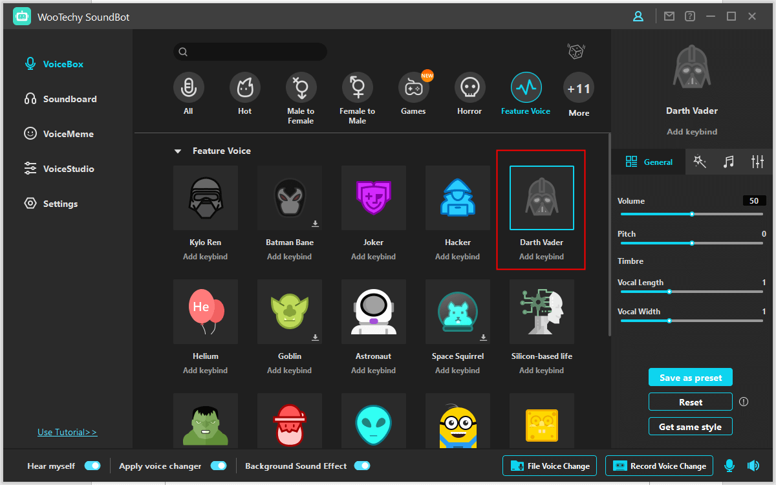This screenshot has width=776, height=485.
Task: Open the Soundboard section
Action: pos(60,99)
